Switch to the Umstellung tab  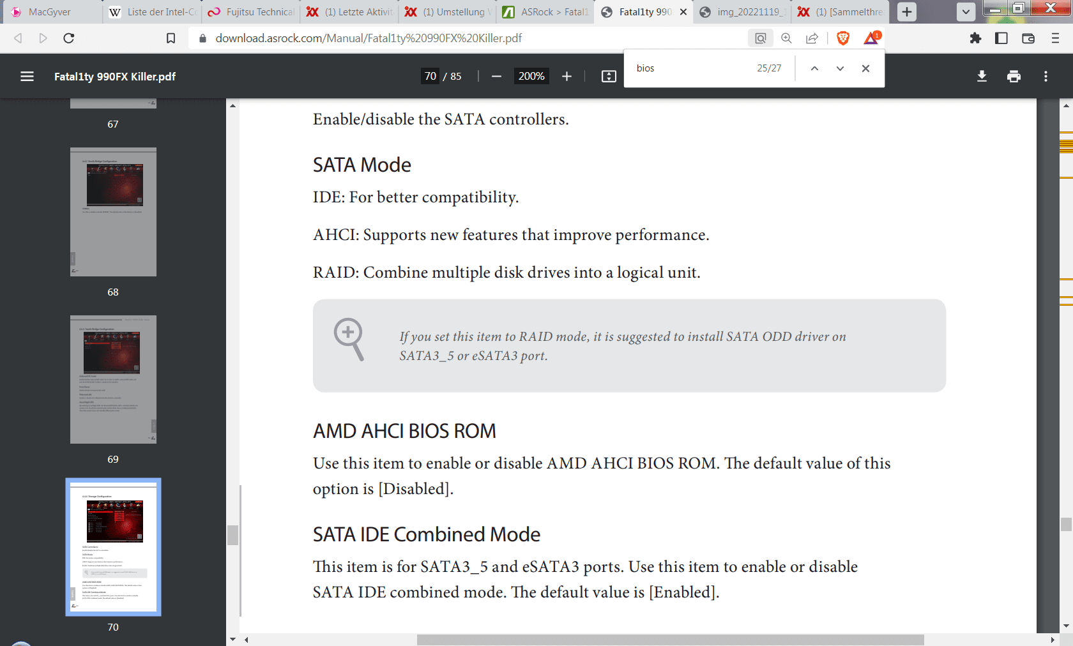click(x=448, y=11)
